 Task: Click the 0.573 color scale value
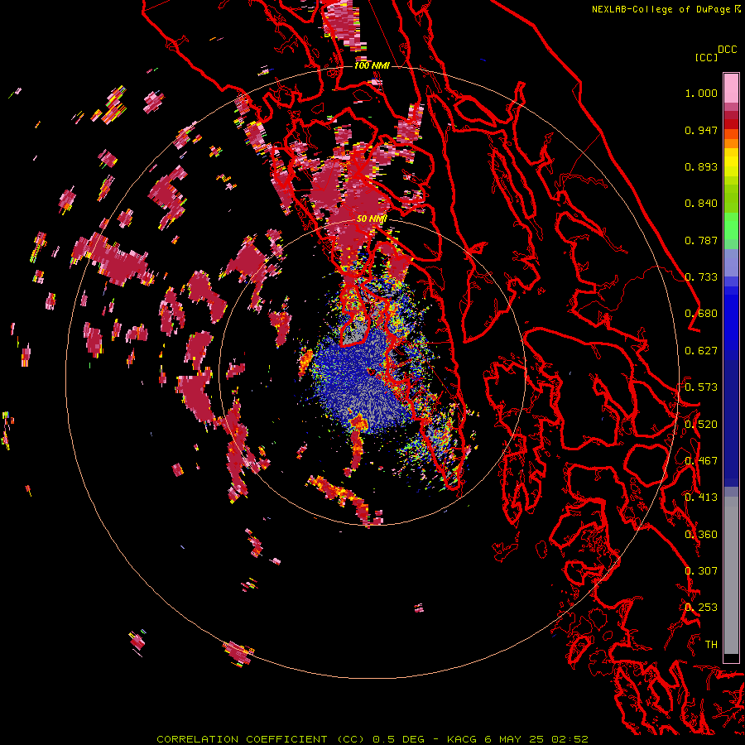(701, 387)
